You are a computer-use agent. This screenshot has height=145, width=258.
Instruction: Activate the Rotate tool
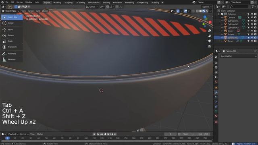tap(12, 35)
